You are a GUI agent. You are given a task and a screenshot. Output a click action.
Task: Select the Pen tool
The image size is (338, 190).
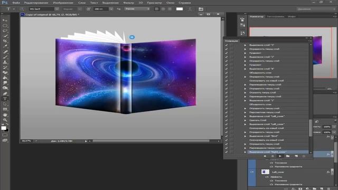tap(5, 93)
